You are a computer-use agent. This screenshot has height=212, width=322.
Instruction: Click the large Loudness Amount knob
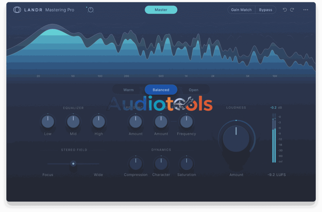[236, 139]
